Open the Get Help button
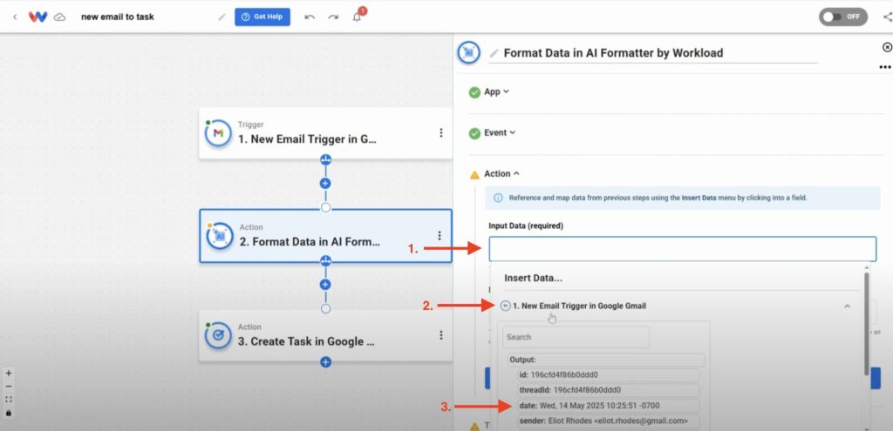This screenshot has height=431, width=893. (x=262, y=17)
